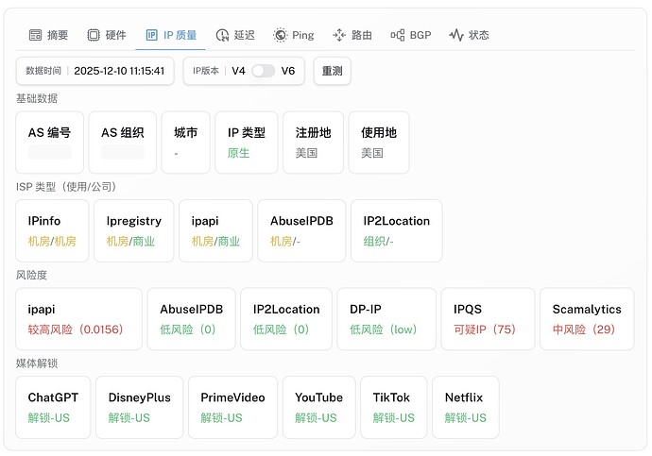Image resolution: width=652 pixels, height=456 pixels.
Task: Select the IP 质量 tab
Action: tap(171, 35)
